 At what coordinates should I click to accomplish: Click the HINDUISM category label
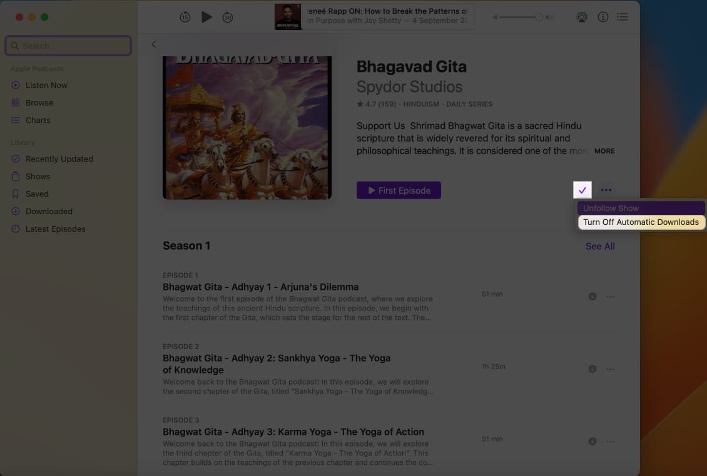420,104
